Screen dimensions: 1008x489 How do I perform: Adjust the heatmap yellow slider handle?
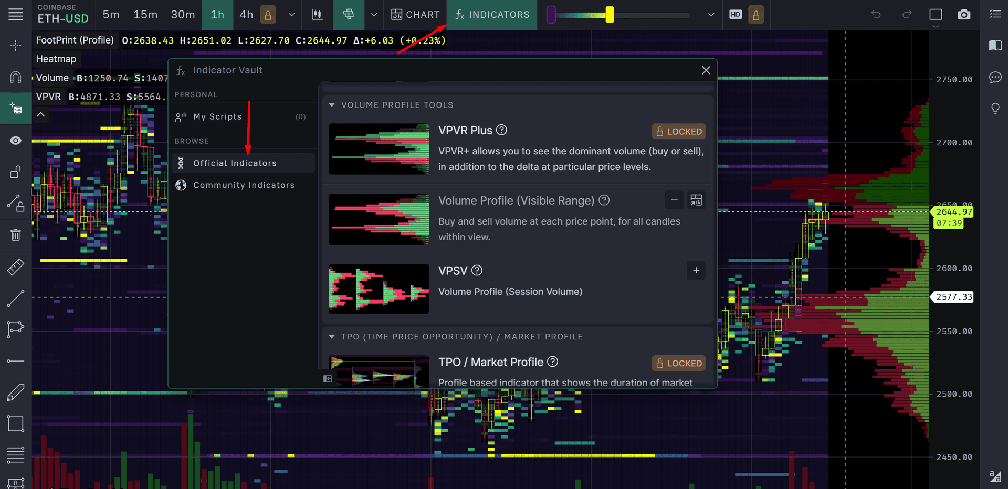610,15
